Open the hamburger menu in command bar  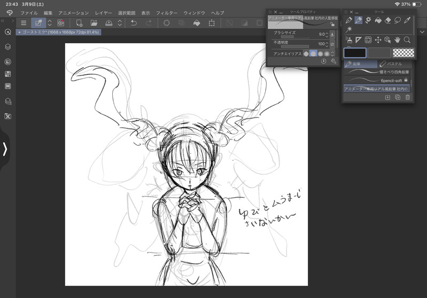pos(24,23)
